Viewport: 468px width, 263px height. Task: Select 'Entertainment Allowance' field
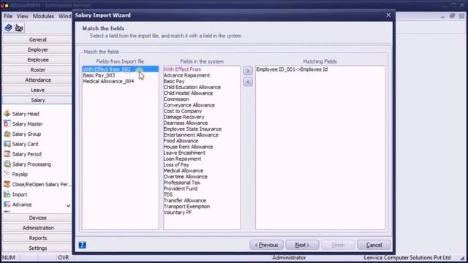[x=191, y=134]
